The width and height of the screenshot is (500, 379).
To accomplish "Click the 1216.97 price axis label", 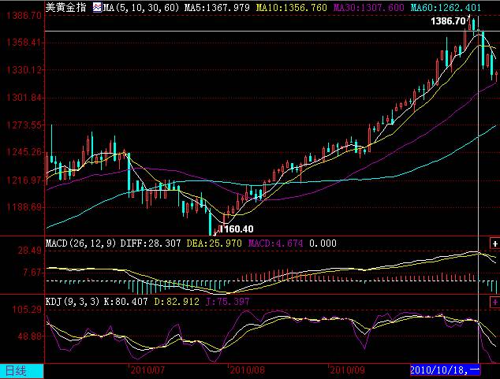I will click(x=24, y=180).
